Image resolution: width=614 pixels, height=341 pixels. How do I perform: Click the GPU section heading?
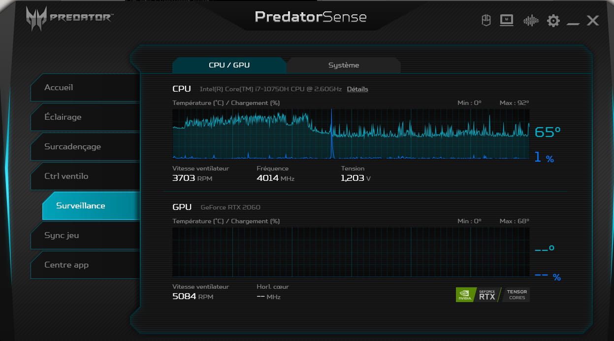[x=182, y=207]
